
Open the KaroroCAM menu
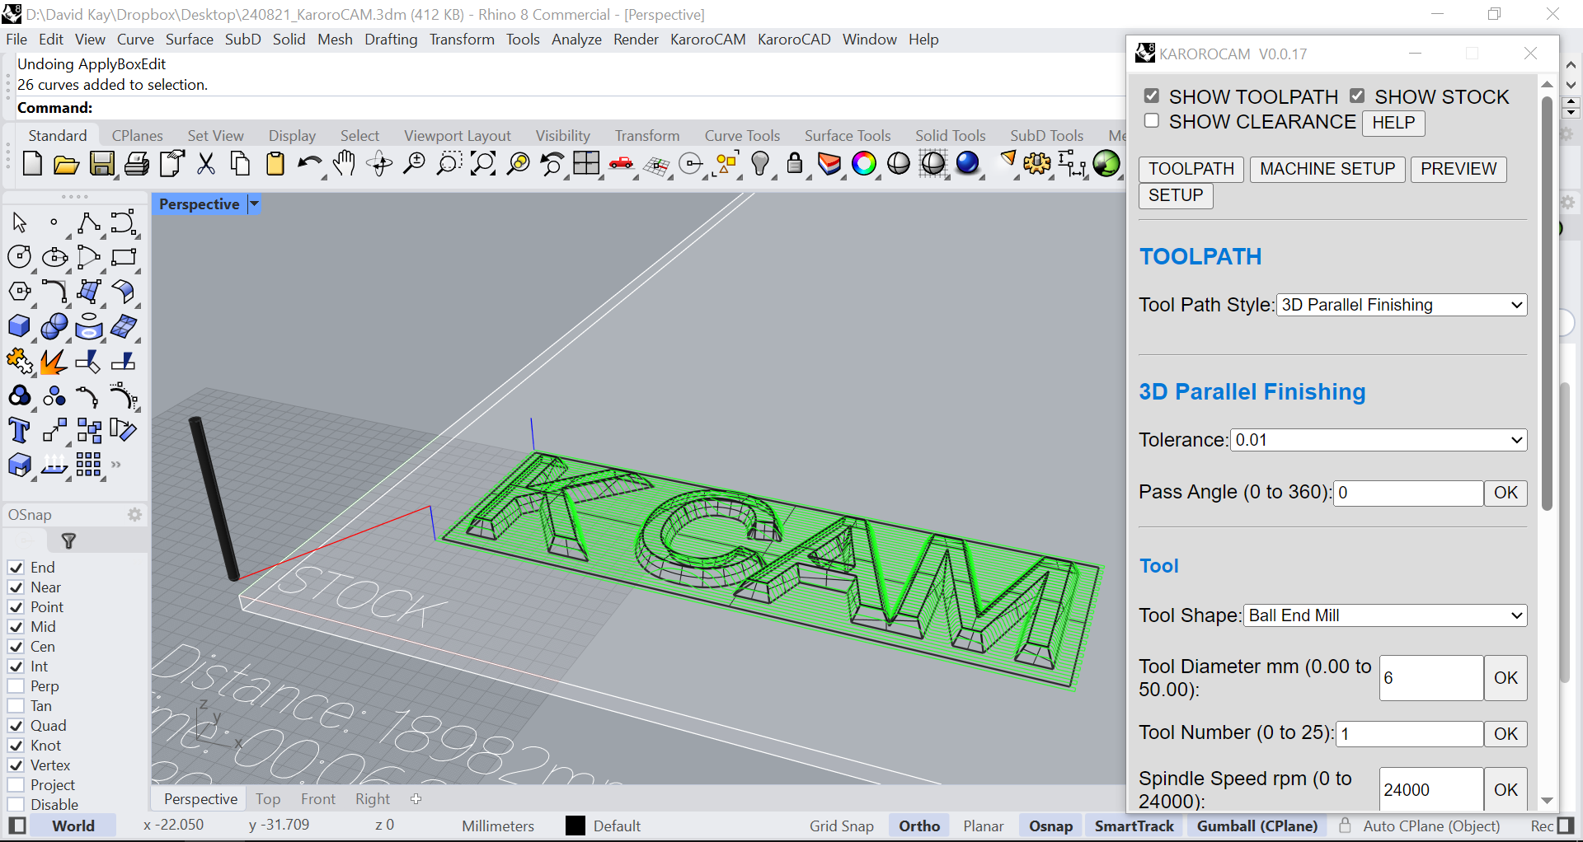[x=707, y=40]
